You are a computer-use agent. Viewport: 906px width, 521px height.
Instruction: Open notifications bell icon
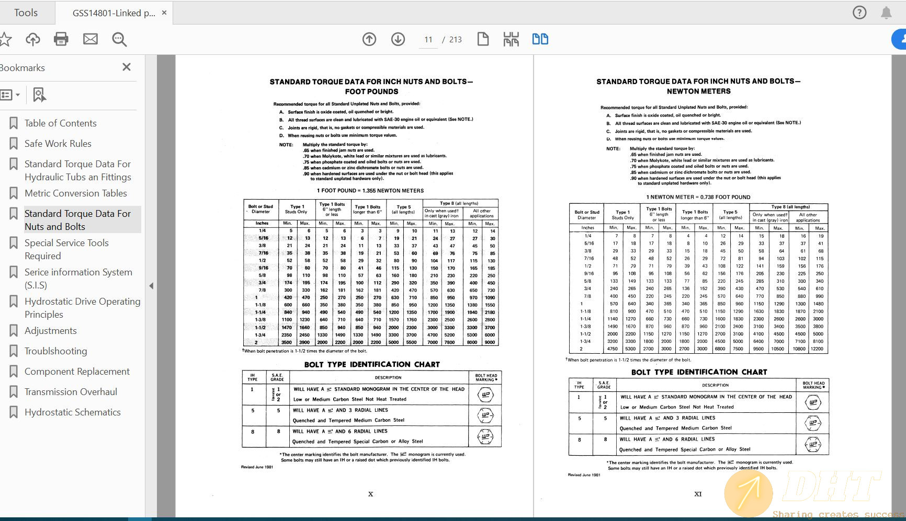[886, 13]
